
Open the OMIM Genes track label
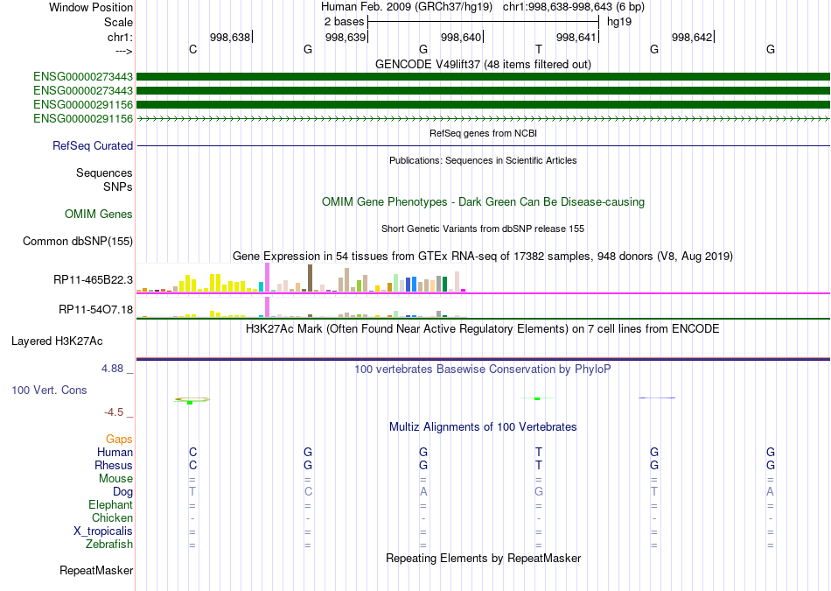point(99,214)
